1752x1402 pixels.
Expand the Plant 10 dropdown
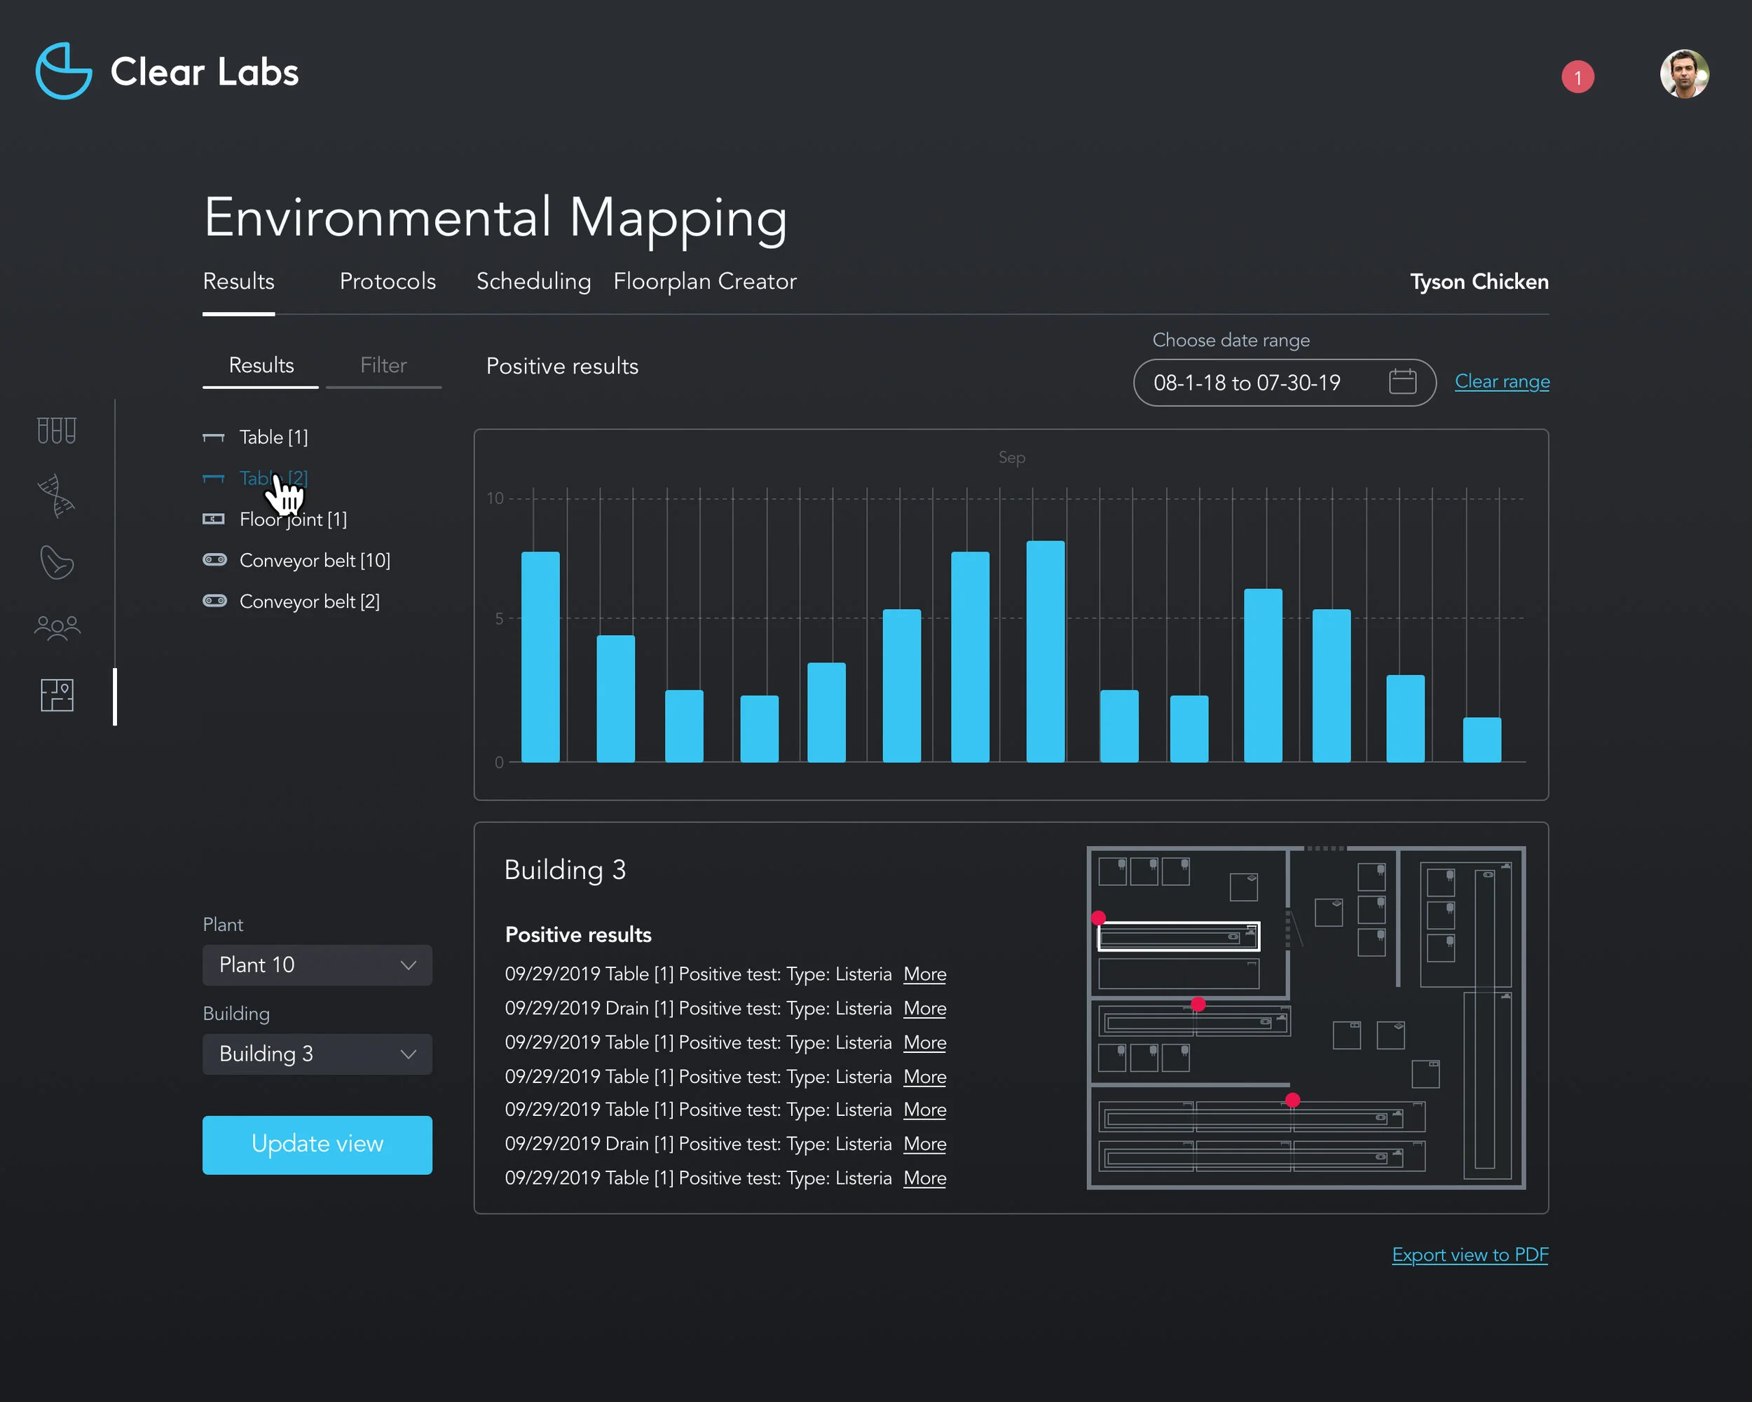[x=317, y=965]
